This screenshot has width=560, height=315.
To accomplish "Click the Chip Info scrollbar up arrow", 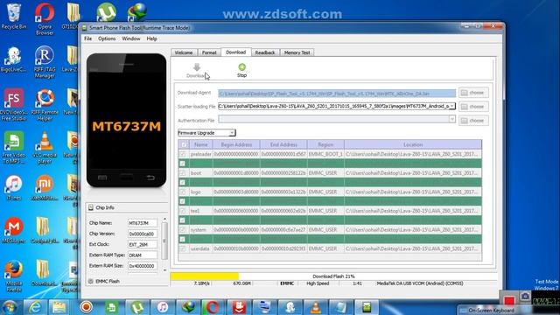I will [164, 219].
